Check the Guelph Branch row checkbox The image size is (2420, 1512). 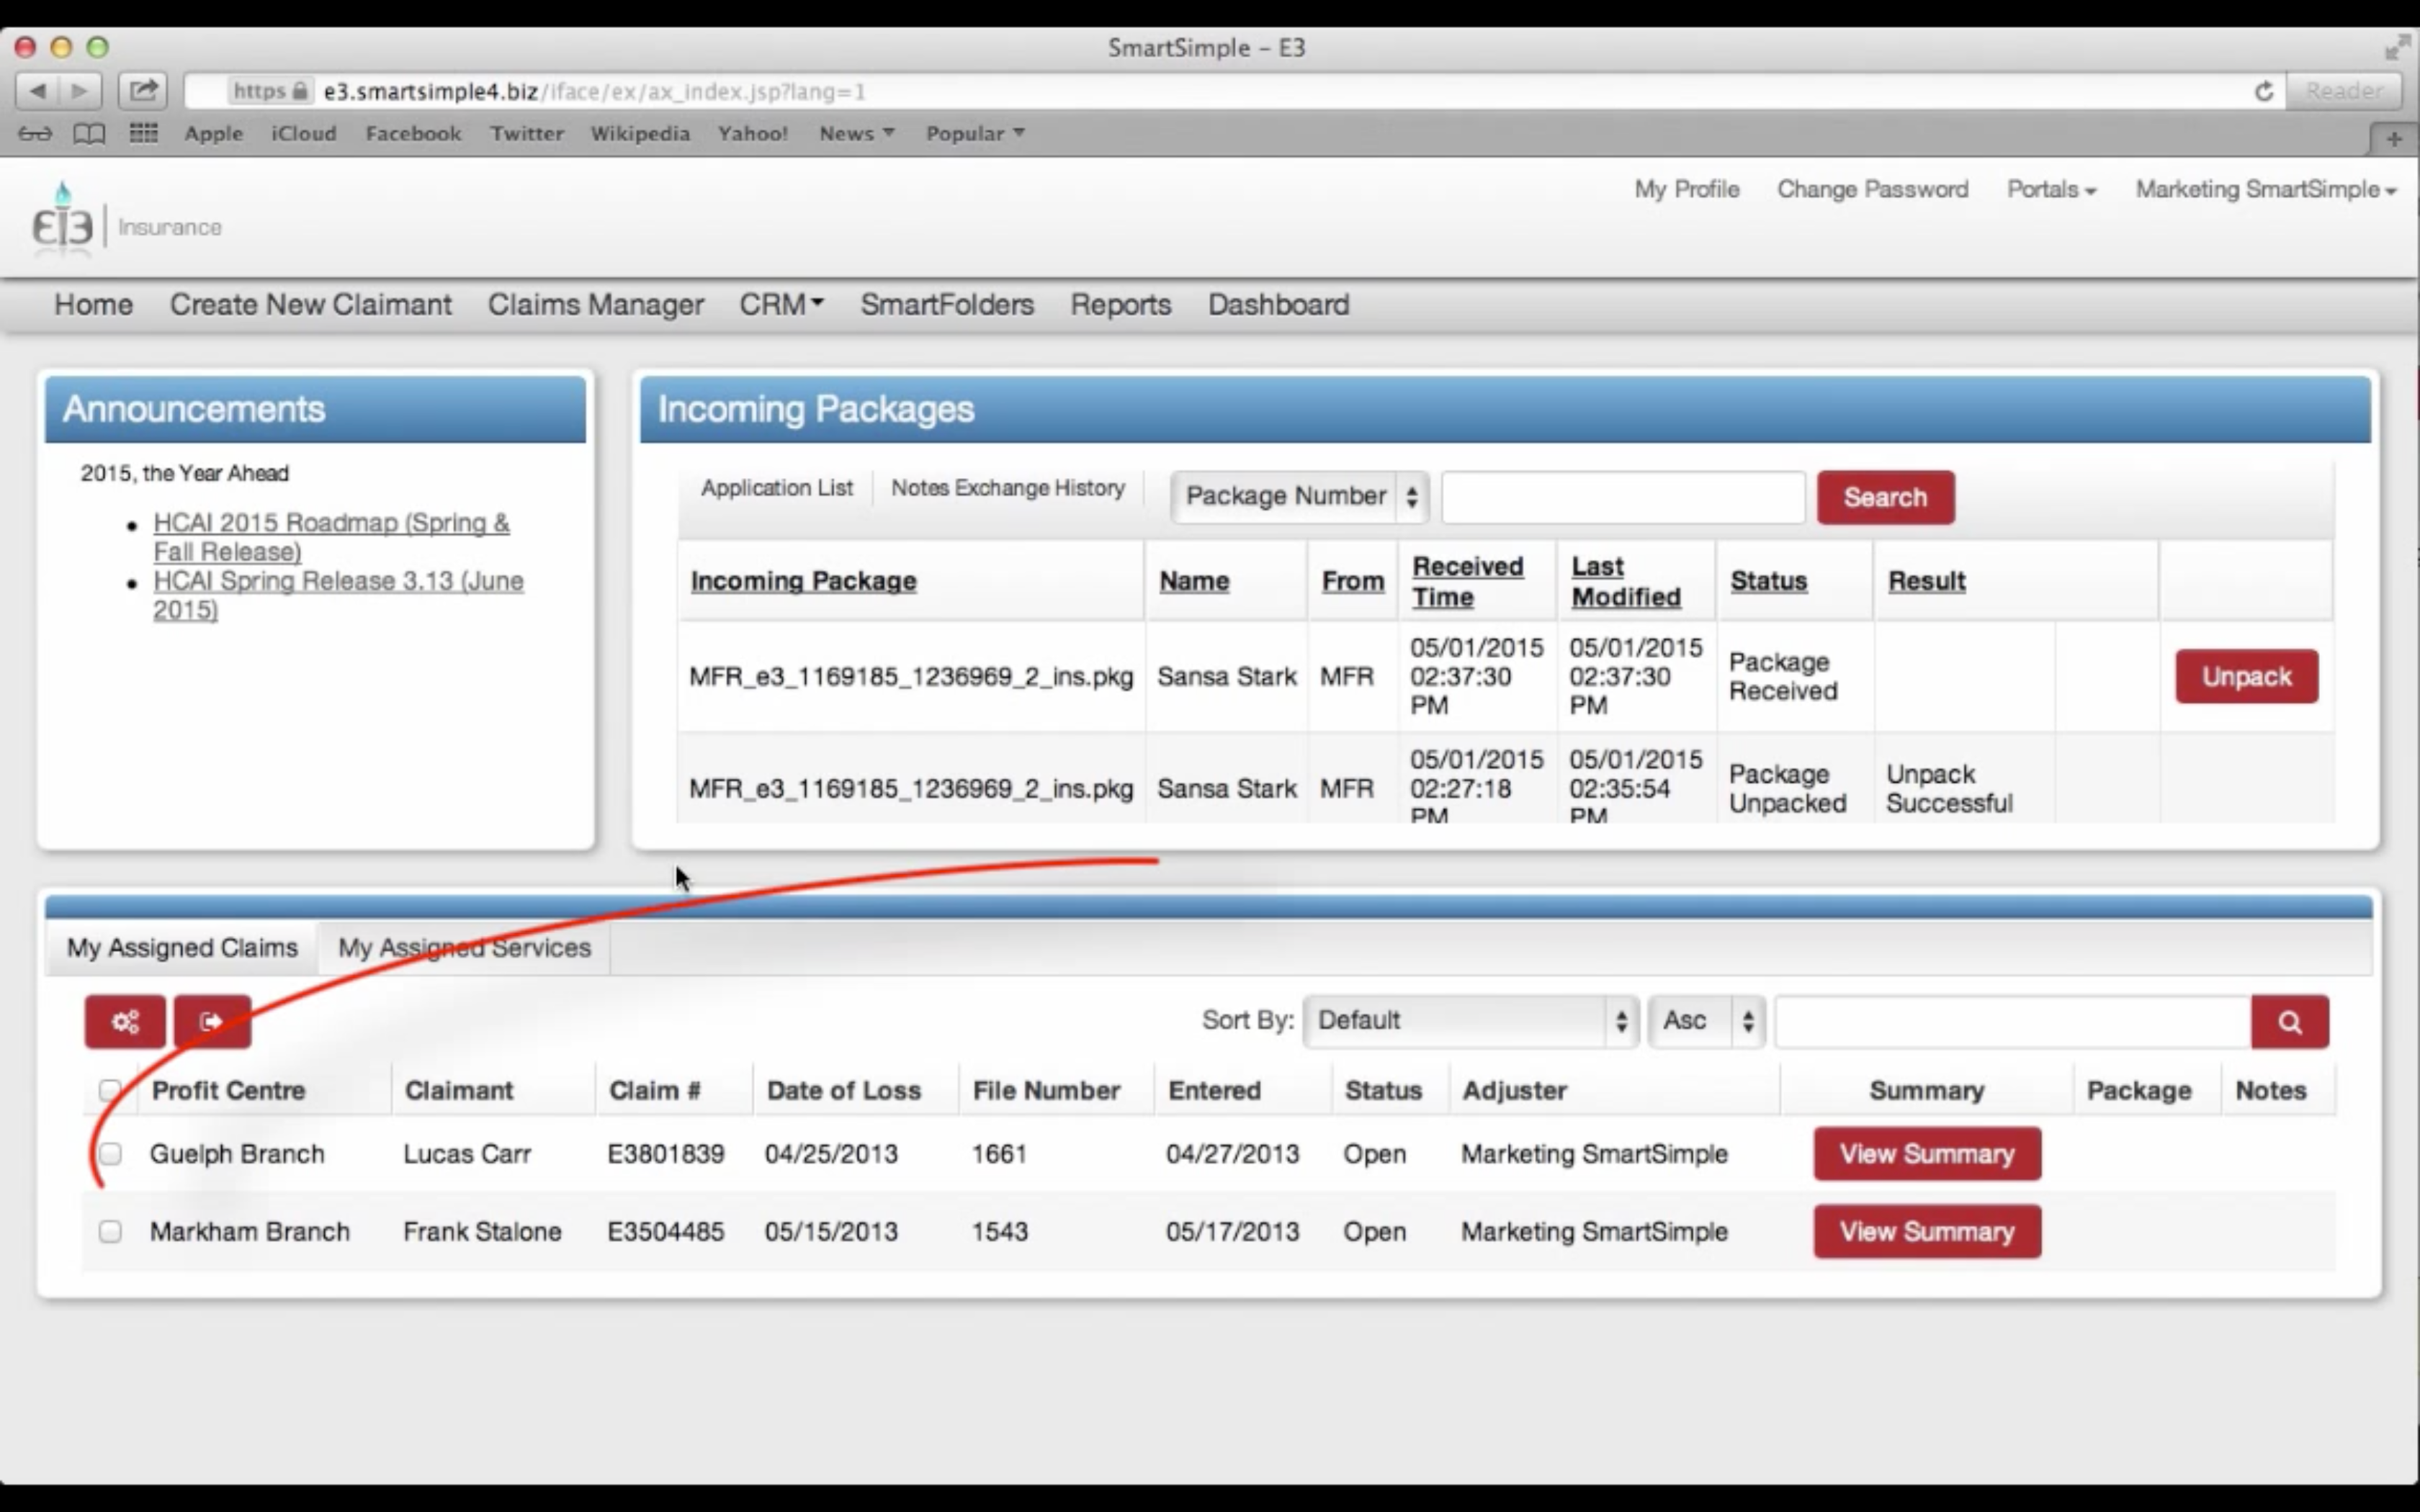click(111, 1153)
